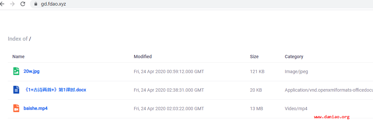Reload the page with the refresh icon
This screenshot has width=373, height=129.
pos(23,4)
